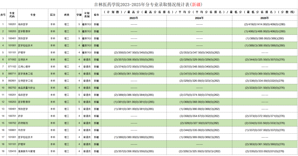Select the 序号 column header
This screenshot has width=298, height=156.
coord(3,15)
